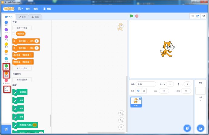Hide sprite using the crossed eye toggle
Viewport: 209px width, 135px height.
(x=144, y=91)
